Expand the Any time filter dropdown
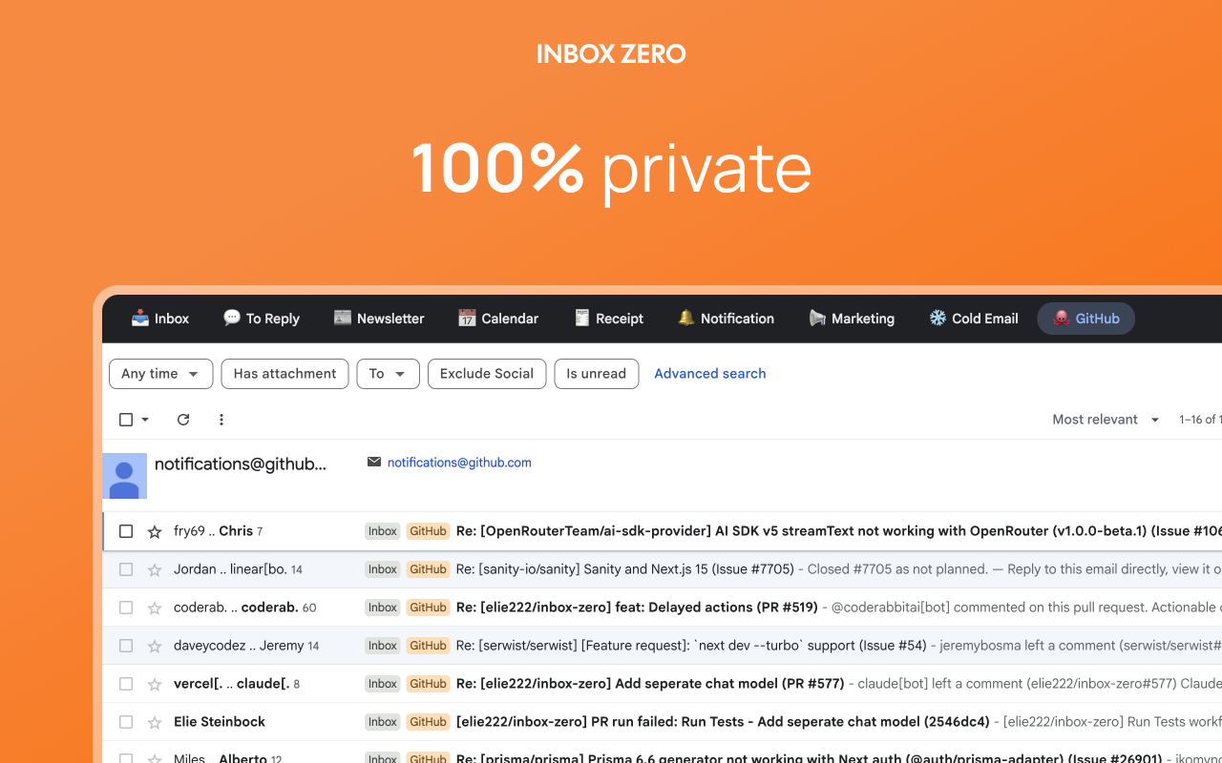This screenshot has width=1222, height=763. pyautogui.click(x=160, y=374)
